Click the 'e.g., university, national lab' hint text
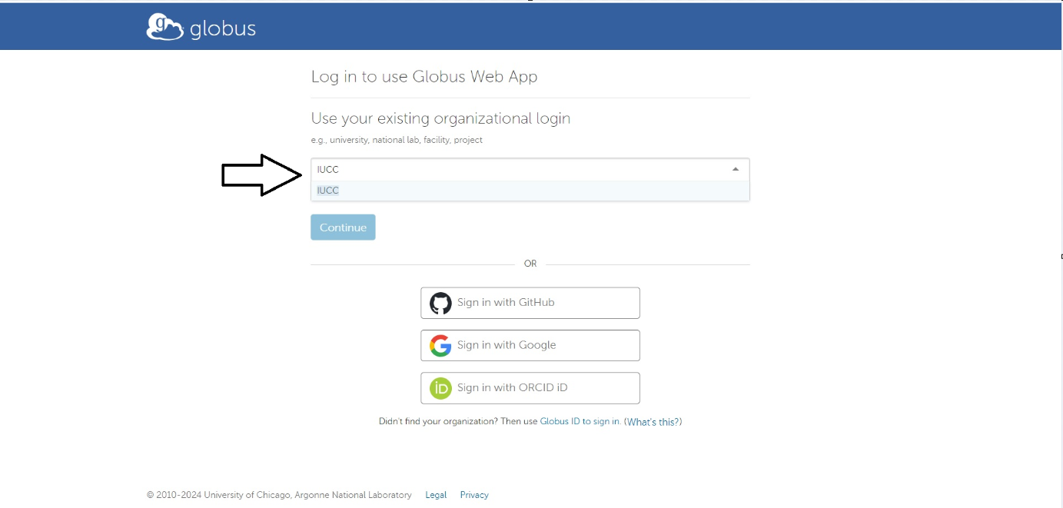The width and height of the screenshot is (1063, 508). coord(397,141)
